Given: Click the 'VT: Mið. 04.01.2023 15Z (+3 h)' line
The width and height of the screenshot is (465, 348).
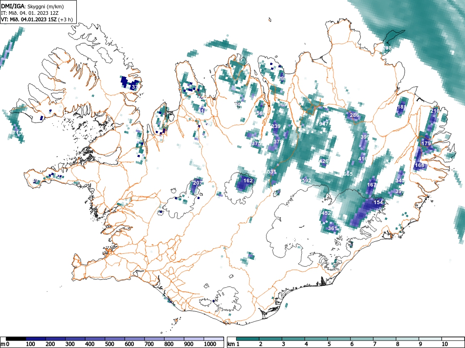Looking at the screenshot, I should pyautogui.click(x=37, y=19).
